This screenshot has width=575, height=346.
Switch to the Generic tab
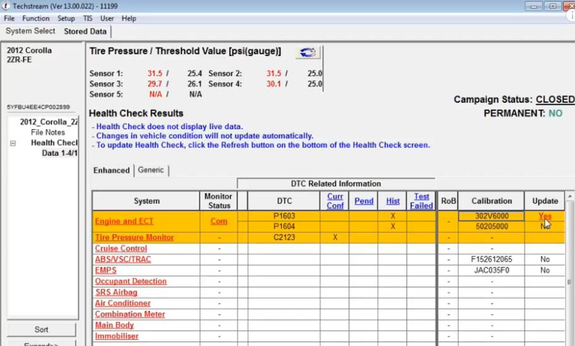[151, 170]
